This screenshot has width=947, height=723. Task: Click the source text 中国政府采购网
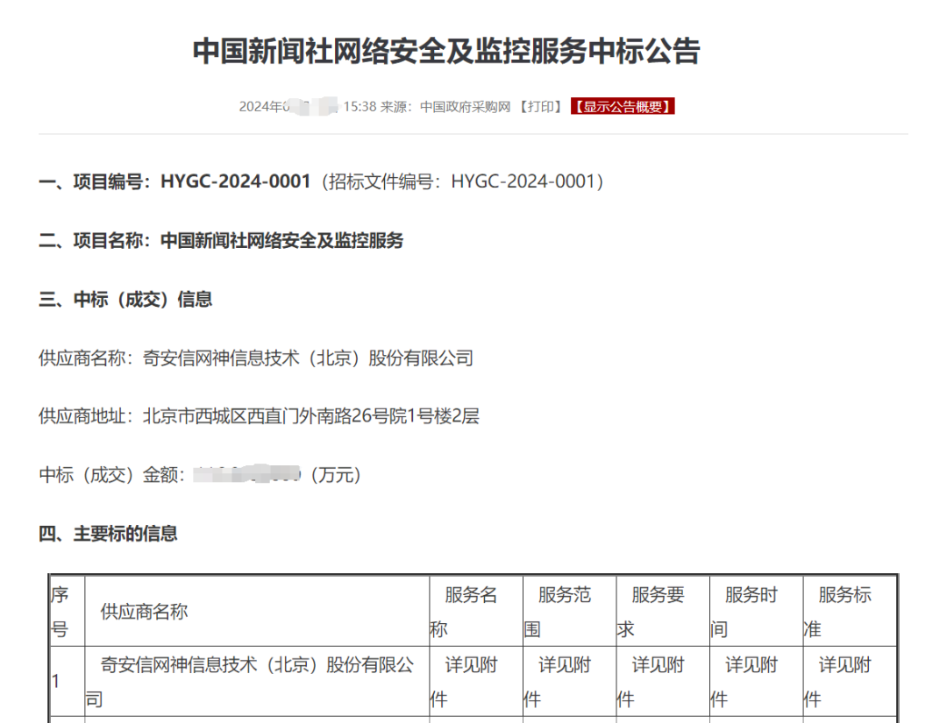pyautogui.click(x=465, y=107)
